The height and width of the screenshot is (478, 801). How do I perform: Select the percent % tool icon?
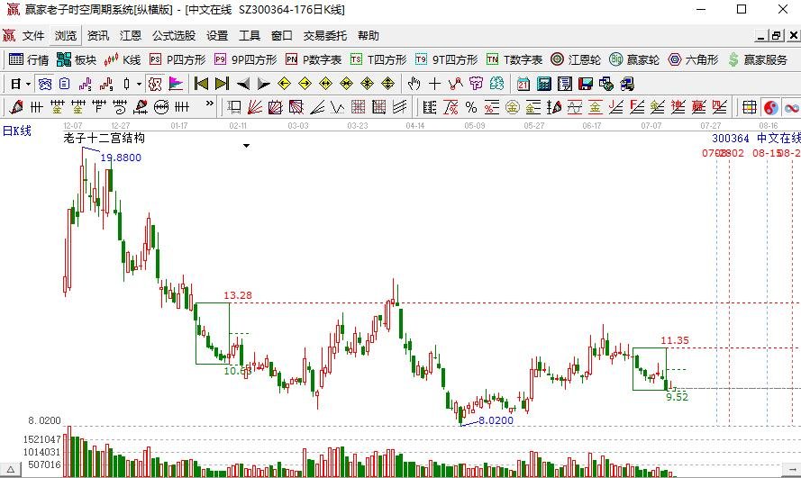(471, 107)
